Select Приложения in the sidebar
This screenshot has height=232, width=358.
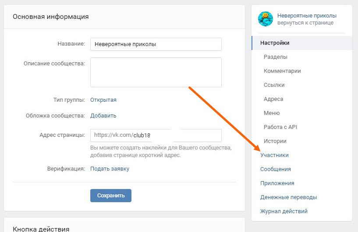(277, 183)
